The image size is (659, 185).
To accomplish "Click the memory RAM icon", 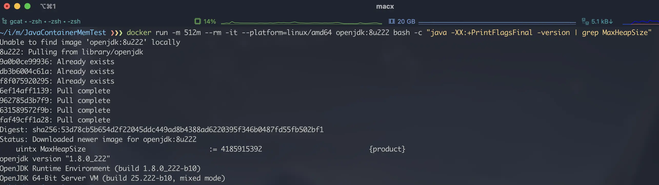I will [392, 21].
